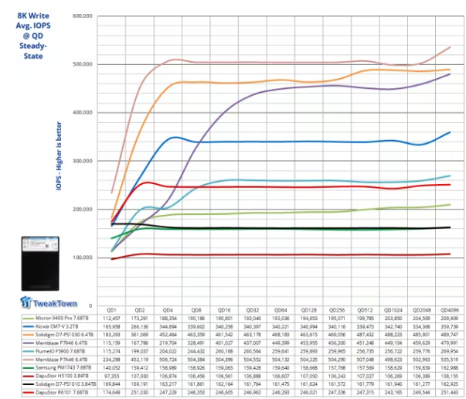The width and height of the screenshot is (466, 399).
Task: Open the SSD product photo thumbnail
Action: click(x=40, y=264)
